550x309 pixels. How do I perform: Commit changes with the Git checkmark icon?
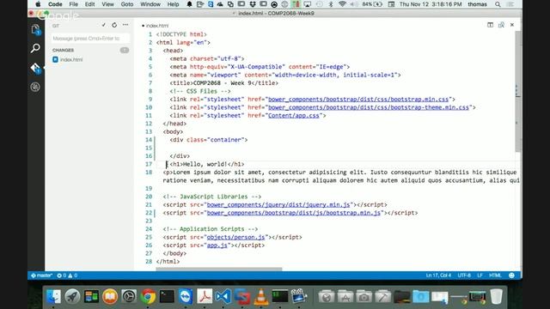pyautogui.click(x=103, y=25)
